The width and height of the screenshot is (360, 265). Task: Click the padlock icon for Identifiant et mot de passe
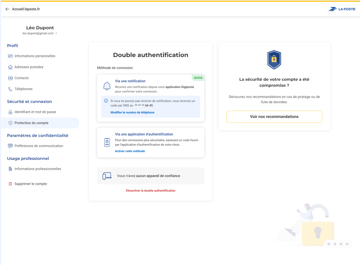[x=10, y=112]
